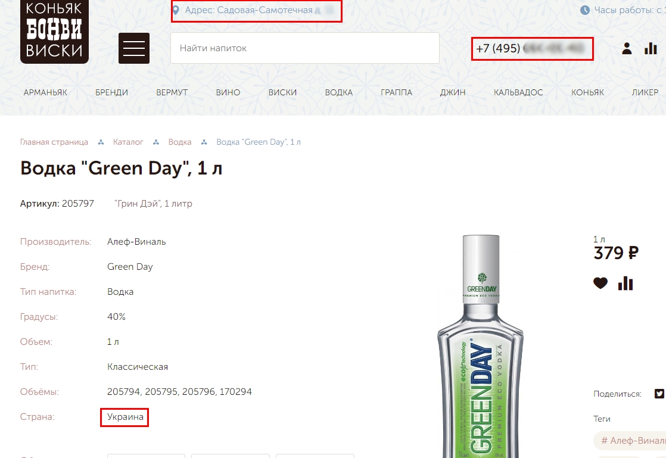The width and height of the screenshot is (666, 458).
Task: Click volume article 170294
Action: pos(236,391)
